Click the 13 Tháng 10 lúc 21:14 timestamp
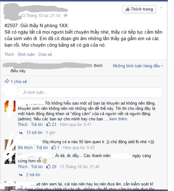Screen dimensions: 174x191 41,15
